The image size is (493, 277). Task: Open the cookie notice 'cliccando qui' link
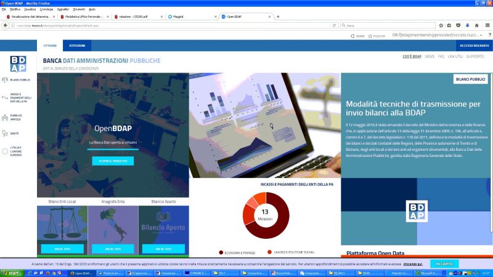(413, 264)
